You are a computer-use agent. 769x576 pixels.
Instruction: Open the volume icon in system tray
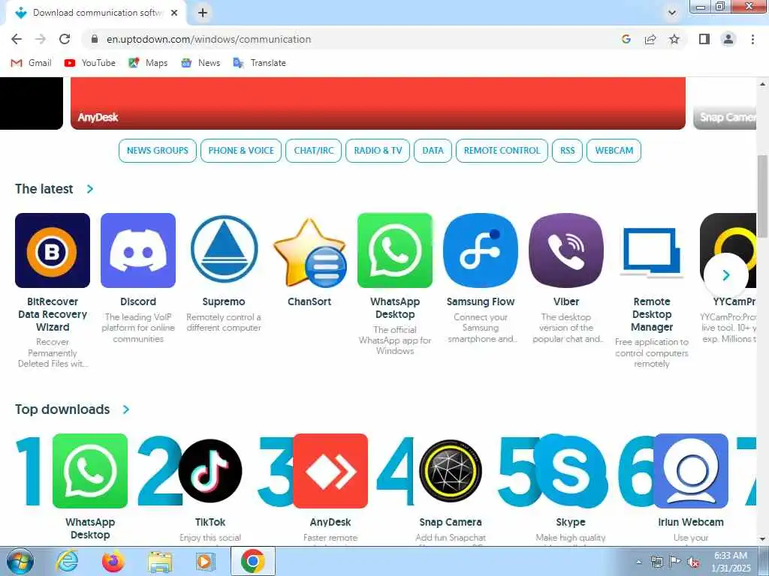pos(693,562)
